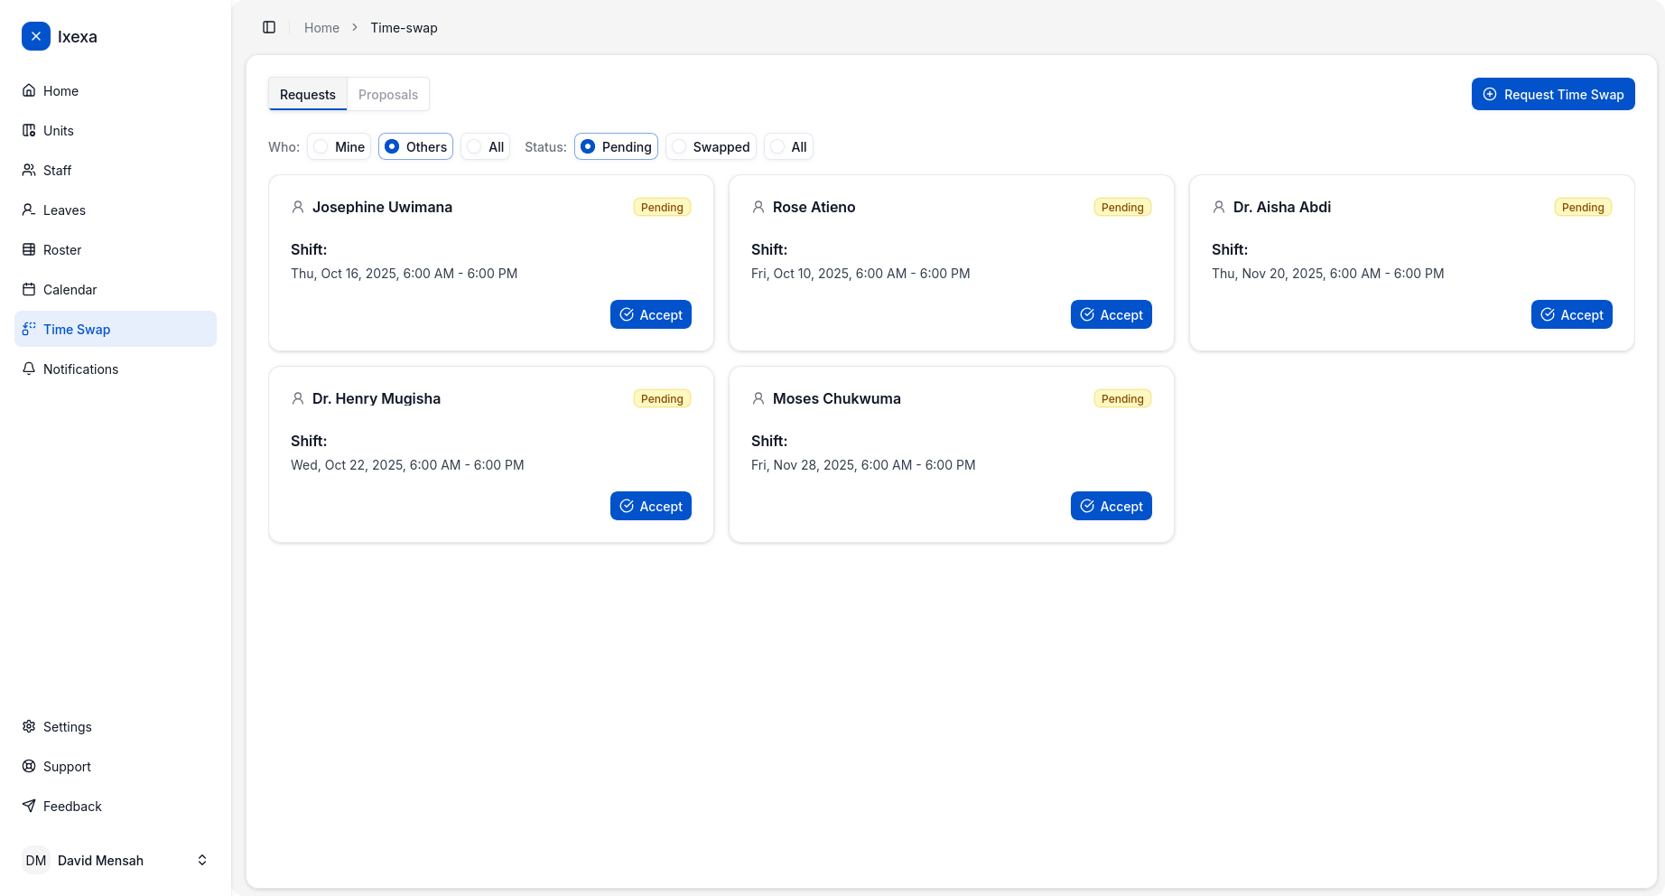Choose All in the Who filter

pos(486,146)
